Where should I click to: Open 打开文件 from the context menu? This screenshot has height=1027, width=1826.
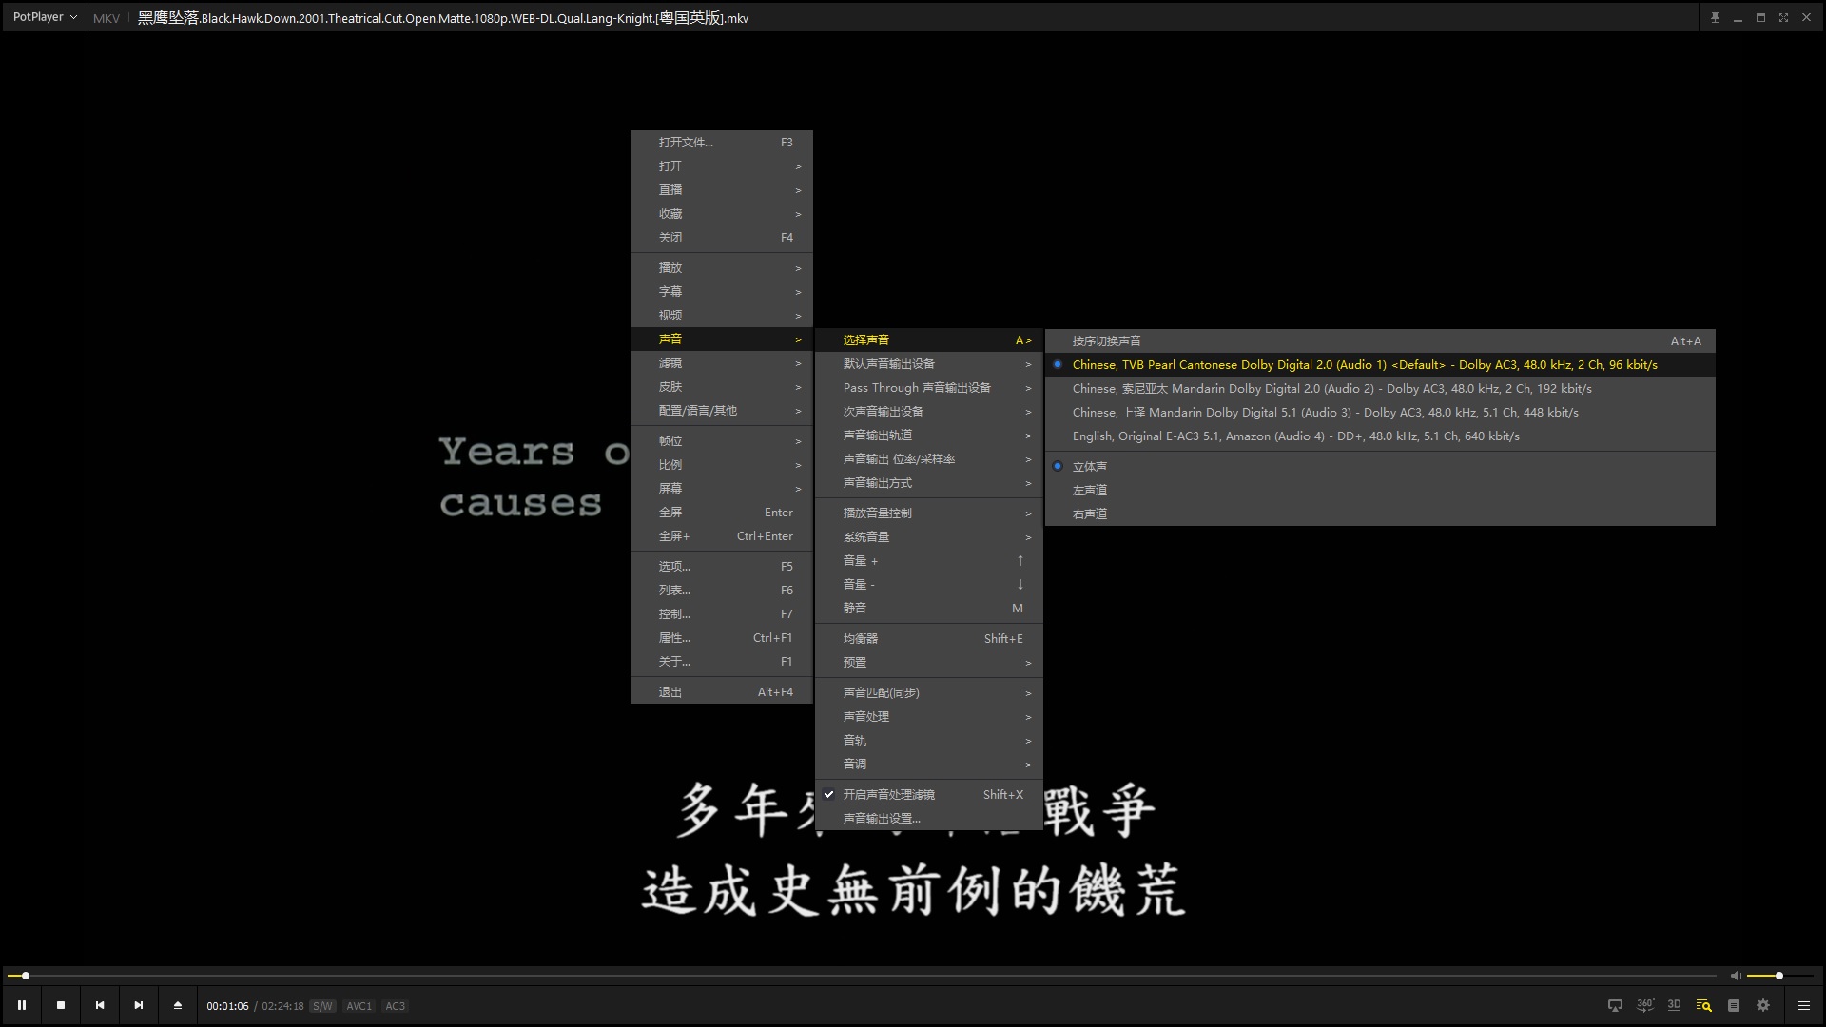687,142
